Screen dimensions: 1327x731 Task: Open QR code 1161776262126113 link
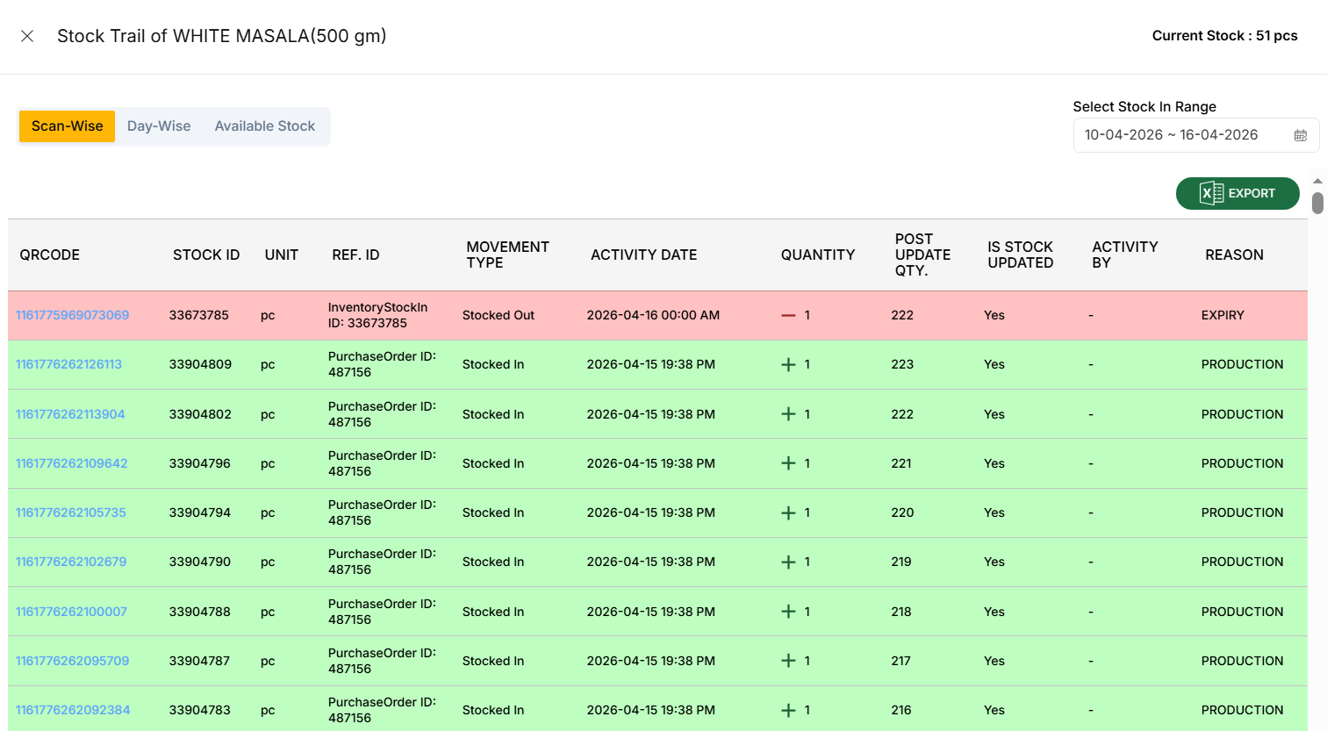(x=68, y=364)
